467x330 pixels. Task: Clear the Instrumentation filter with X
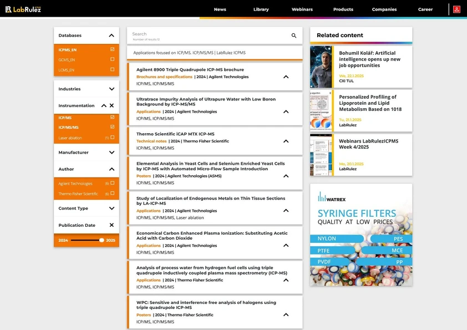pos(111,105)
